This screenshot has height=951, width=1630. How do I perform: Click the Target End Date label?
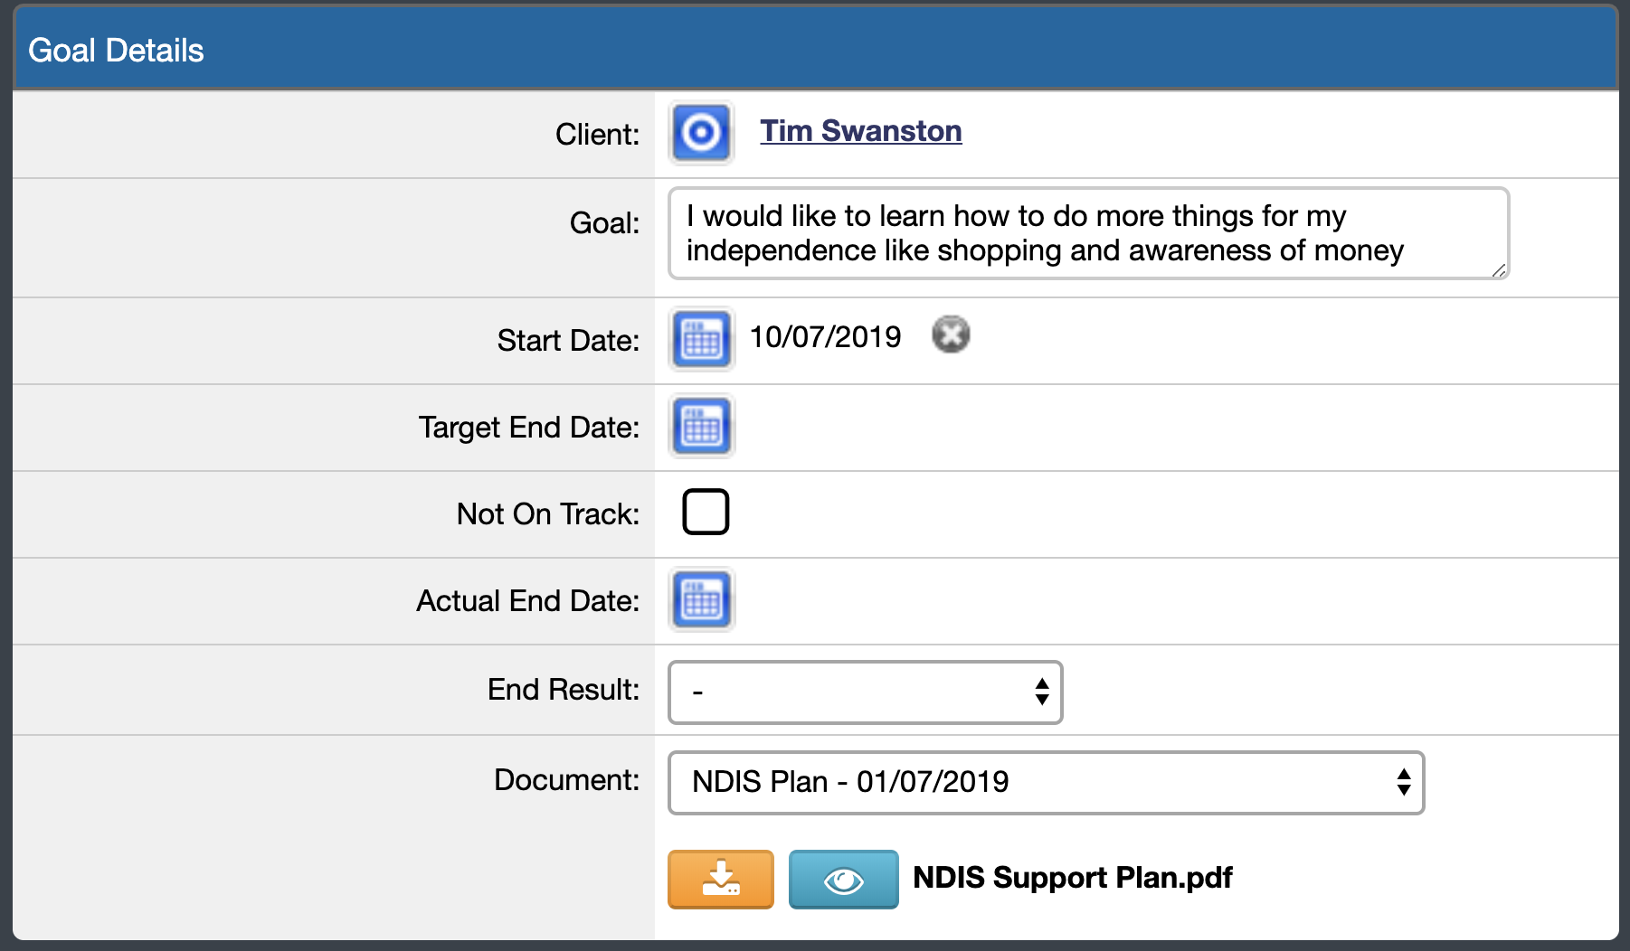[528, 427]
